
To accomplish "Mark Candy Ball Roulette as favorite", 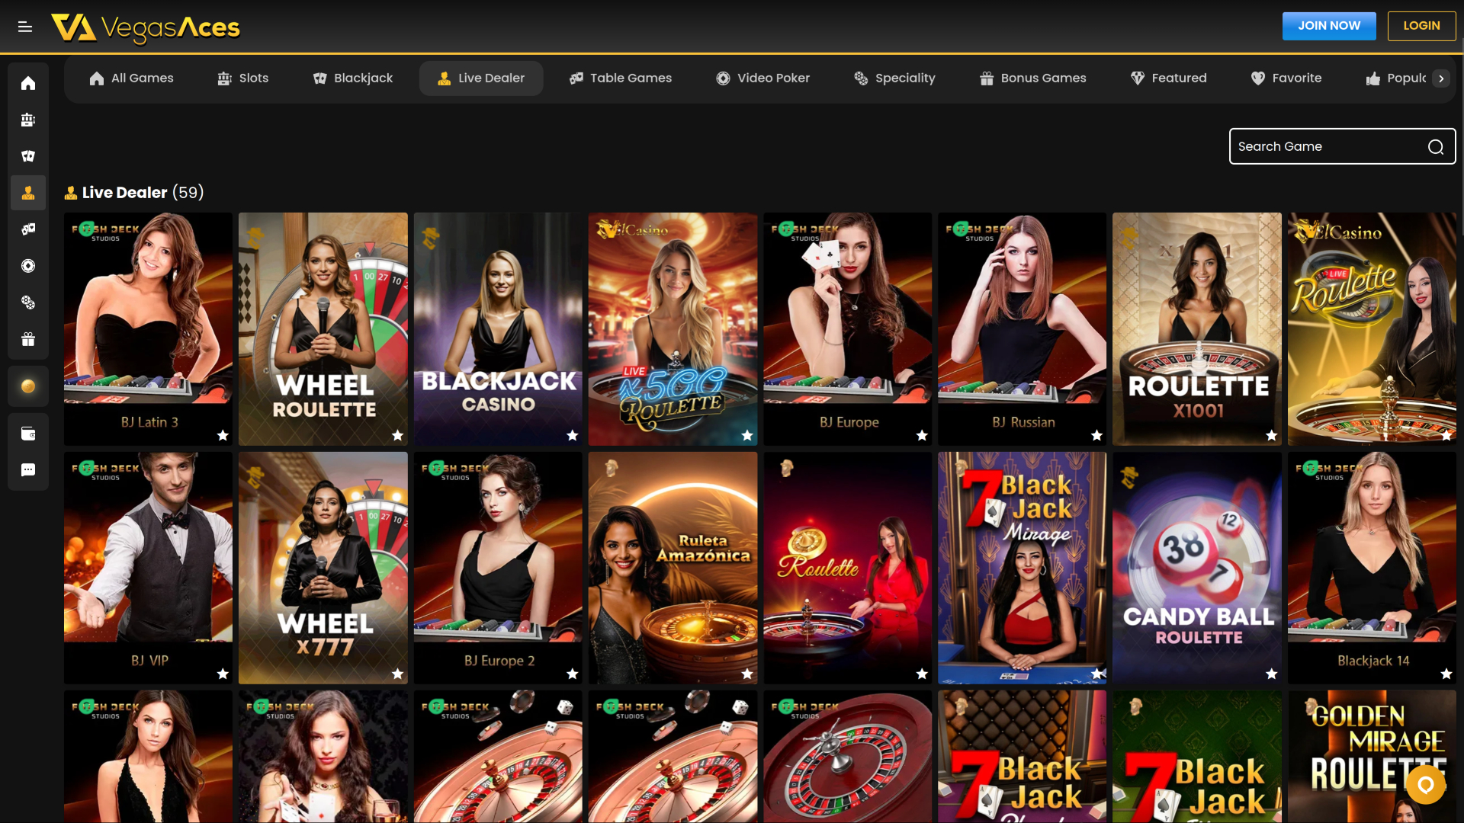I will pos(1270,674).
